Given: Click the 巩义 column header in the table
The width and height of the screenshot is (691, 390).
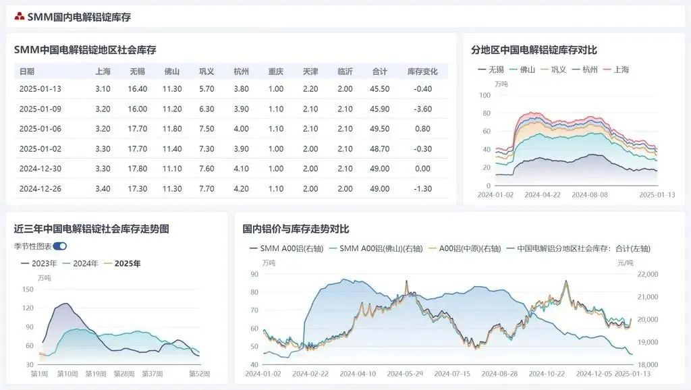Looking at the screenshot, I should [x=206, y=72].
